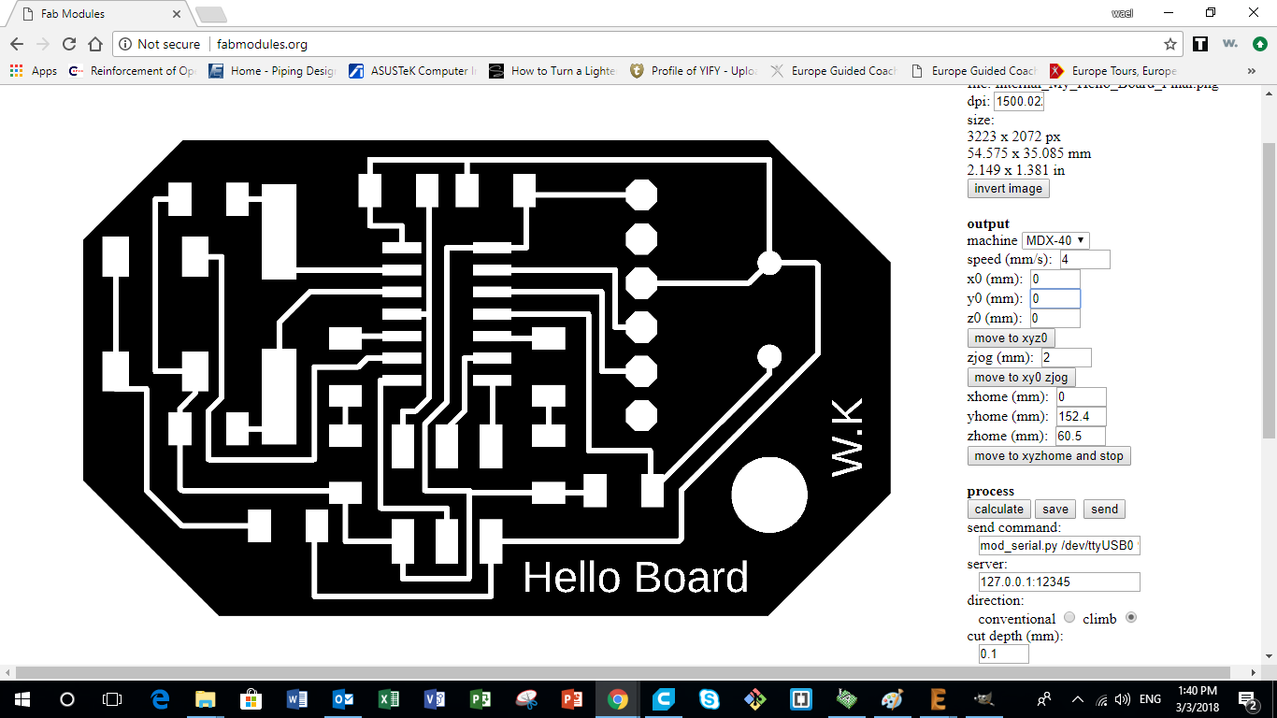Open the Europe Tours bookmark
This screenshot has width=1277, height=718.
[1113, 71]
